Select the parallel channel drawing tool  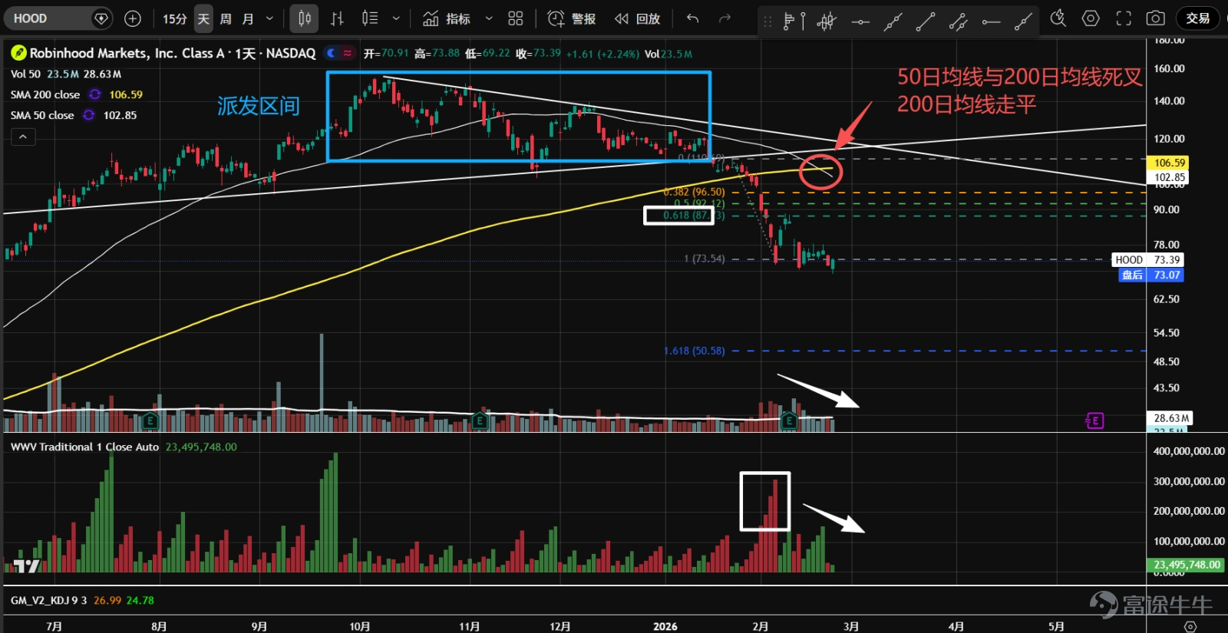point(958,21)
